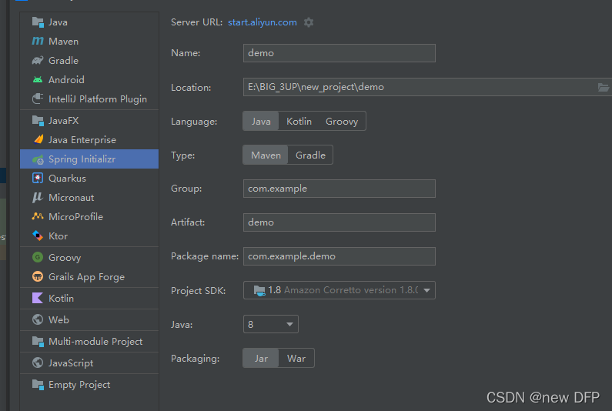Set Language to Kotlin
Image resolution: width=612 pixels, height=411 pixels.
tap(299, 122)
